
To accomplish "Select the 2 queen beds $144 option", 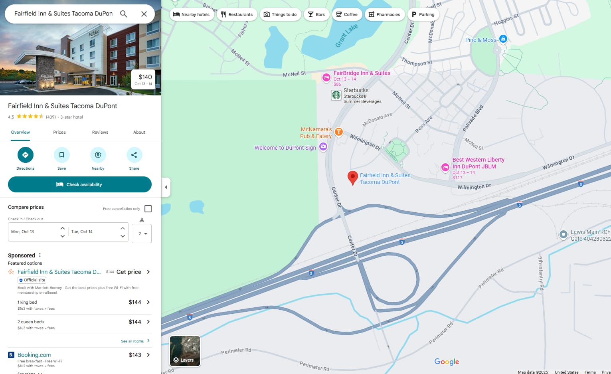I will pyautogui.click(x=84, y=325).
